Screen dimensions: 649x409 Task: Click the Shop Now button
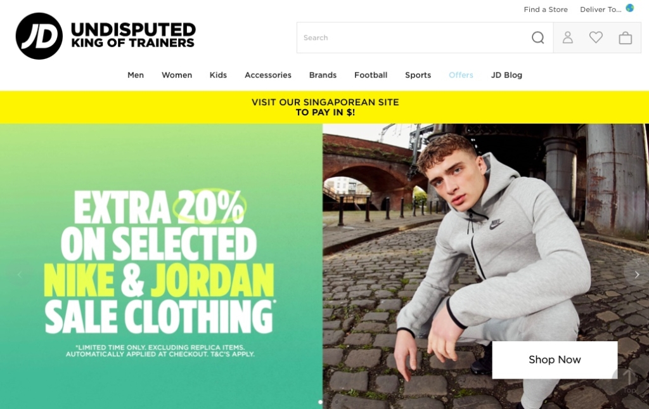click(555, 360)
